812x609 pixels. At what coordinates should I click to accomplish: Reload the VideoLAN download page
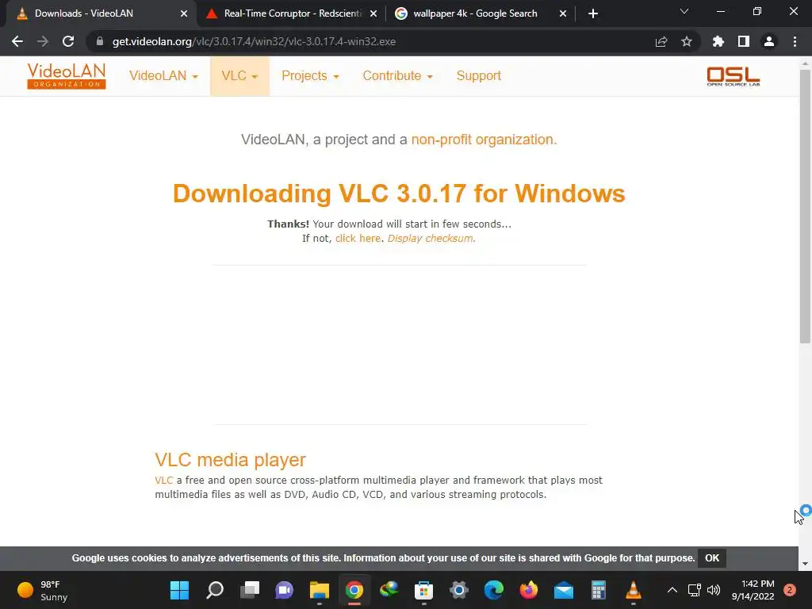tap(68, 41)
